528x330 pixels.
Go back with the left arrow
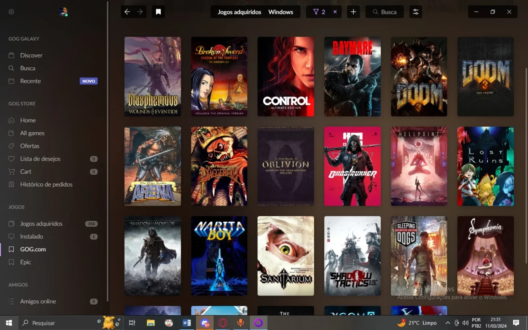(x=127, y=12)
